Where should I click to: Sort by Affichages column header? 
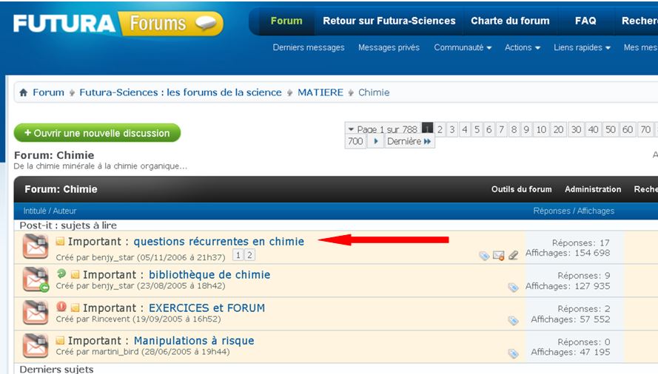pos(596,211)
